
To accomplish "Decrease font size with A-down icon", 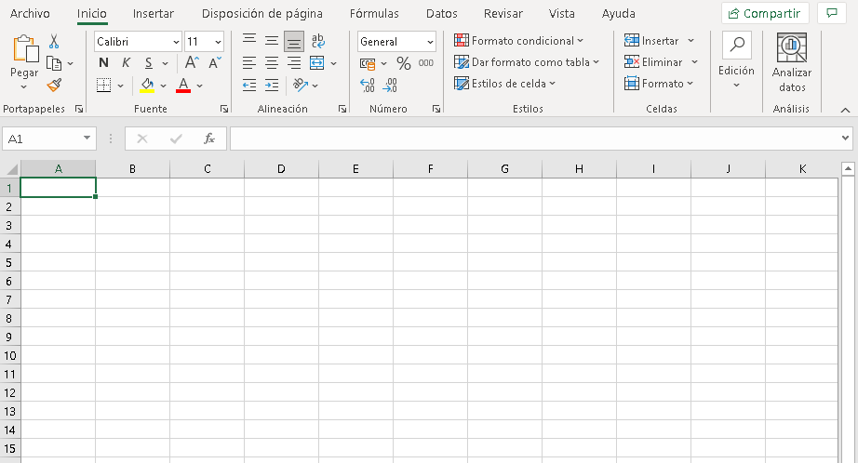I will 214,63.
